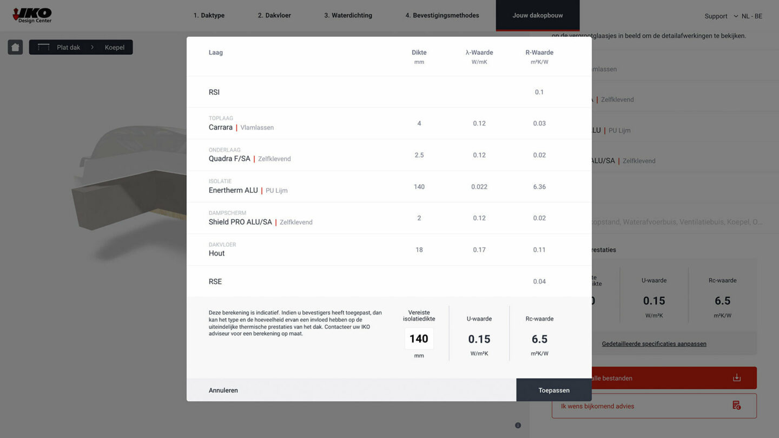This screenshot has height=438, width=779.
Task: Open the Support link
Action: coord(716,16)
